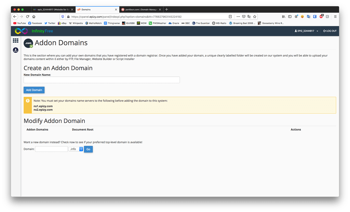The image size is (350, 212).
Task: Click the home icon in the browser toolbar
Action: 33,16
